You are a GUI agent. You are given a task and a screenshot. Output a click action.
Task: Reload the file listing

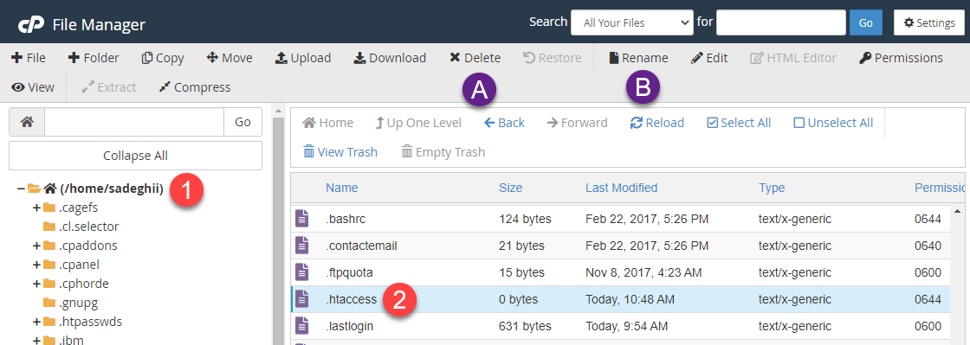657,123
